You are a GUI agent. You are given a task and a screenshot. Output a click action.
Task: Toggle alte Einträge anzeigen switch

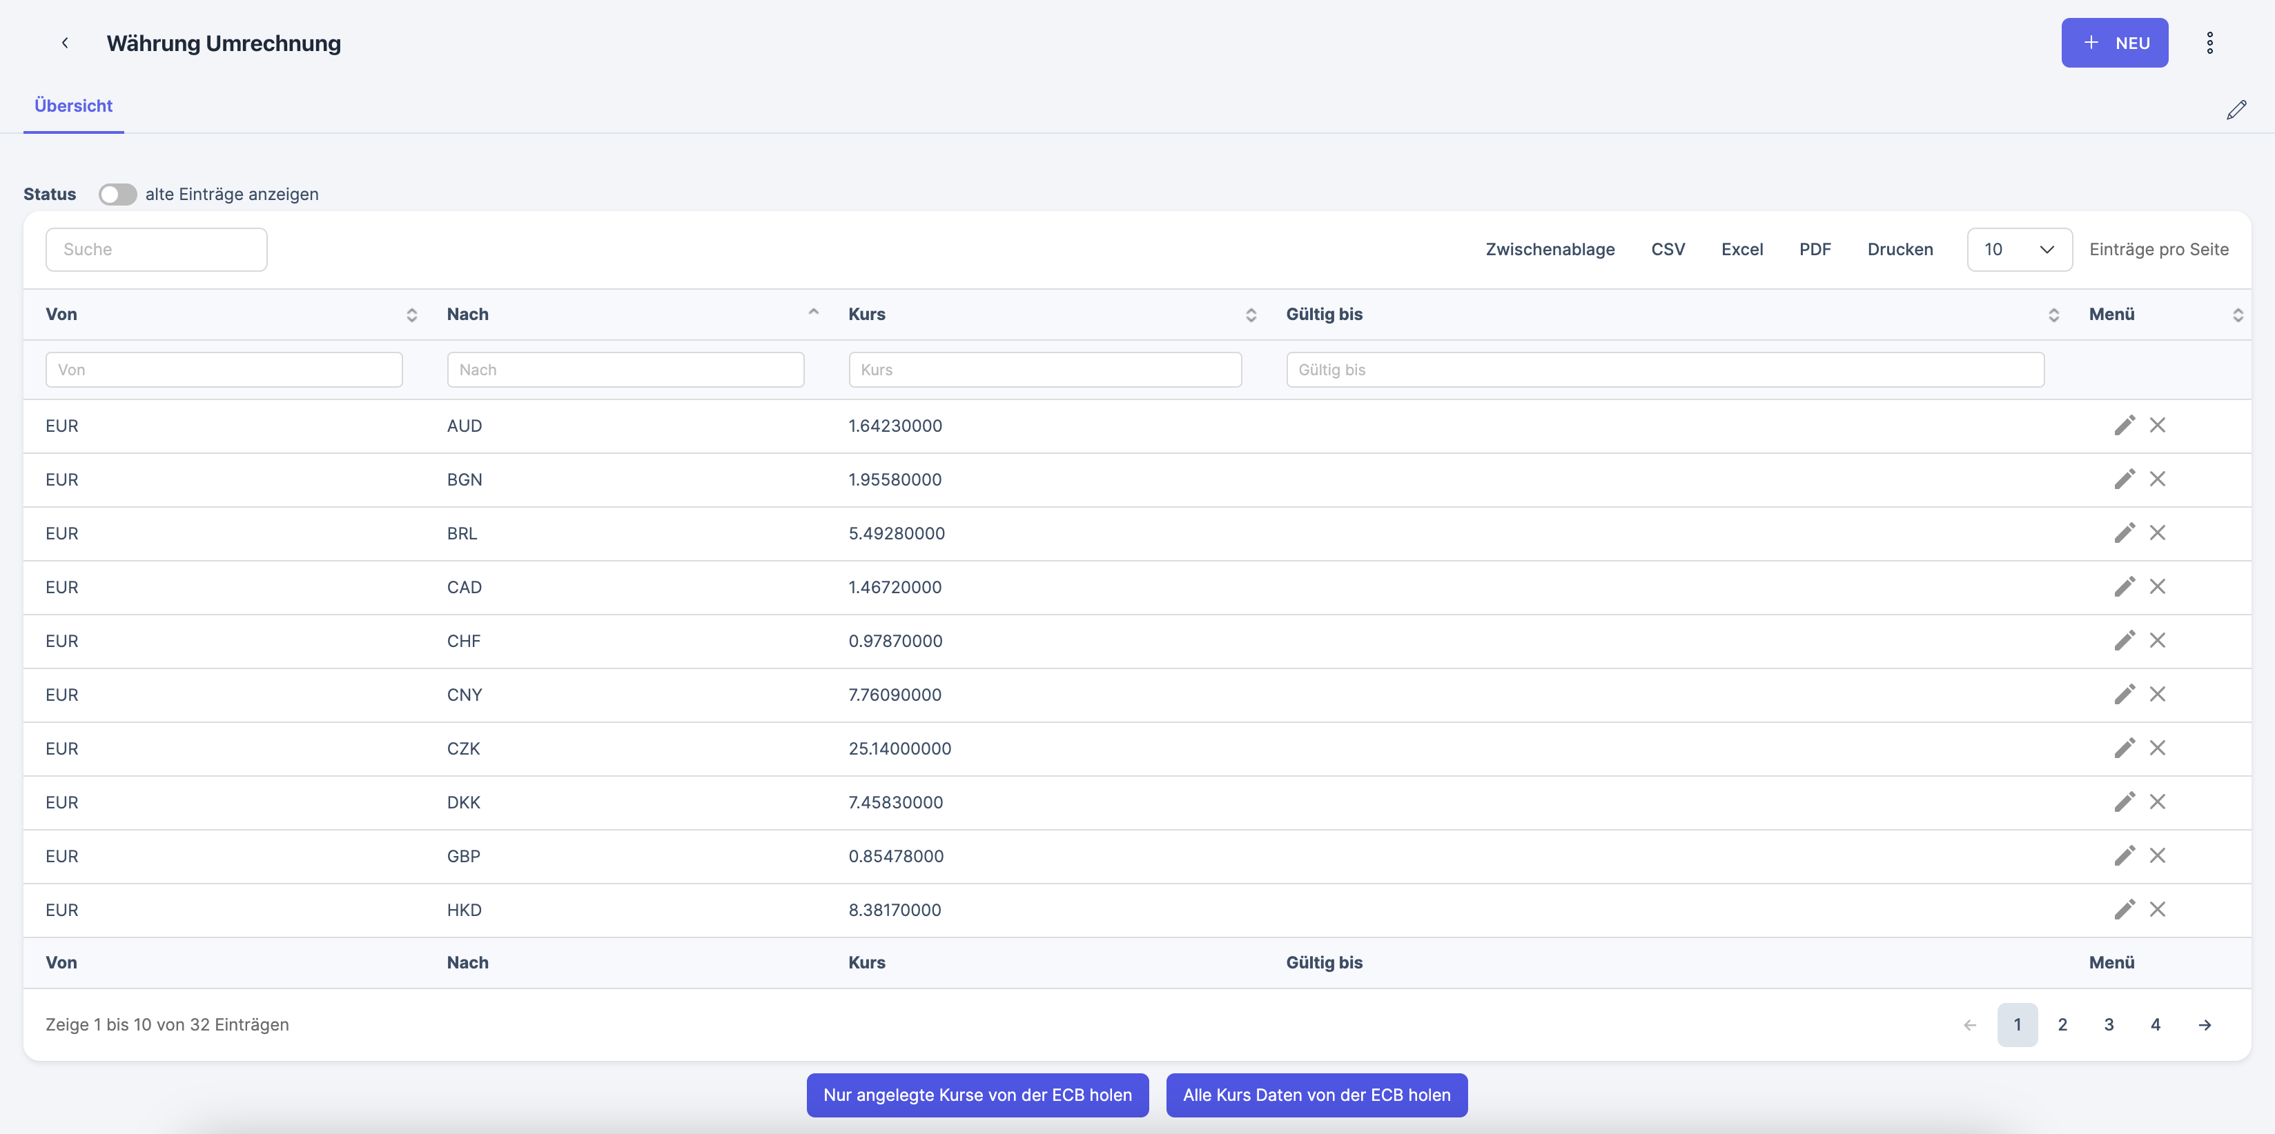point(117,194)
